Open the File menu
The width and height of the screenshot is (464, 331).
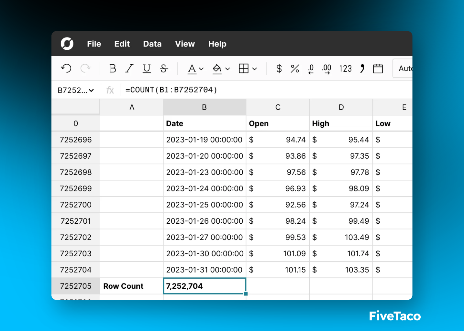point(94,44)
